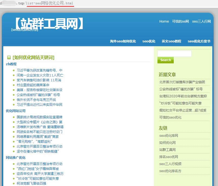This screenshot has width=218, height=186.
Task: Select seo三人行网 top navigation link
Action: pyautogui.click(x=201, y=21)
